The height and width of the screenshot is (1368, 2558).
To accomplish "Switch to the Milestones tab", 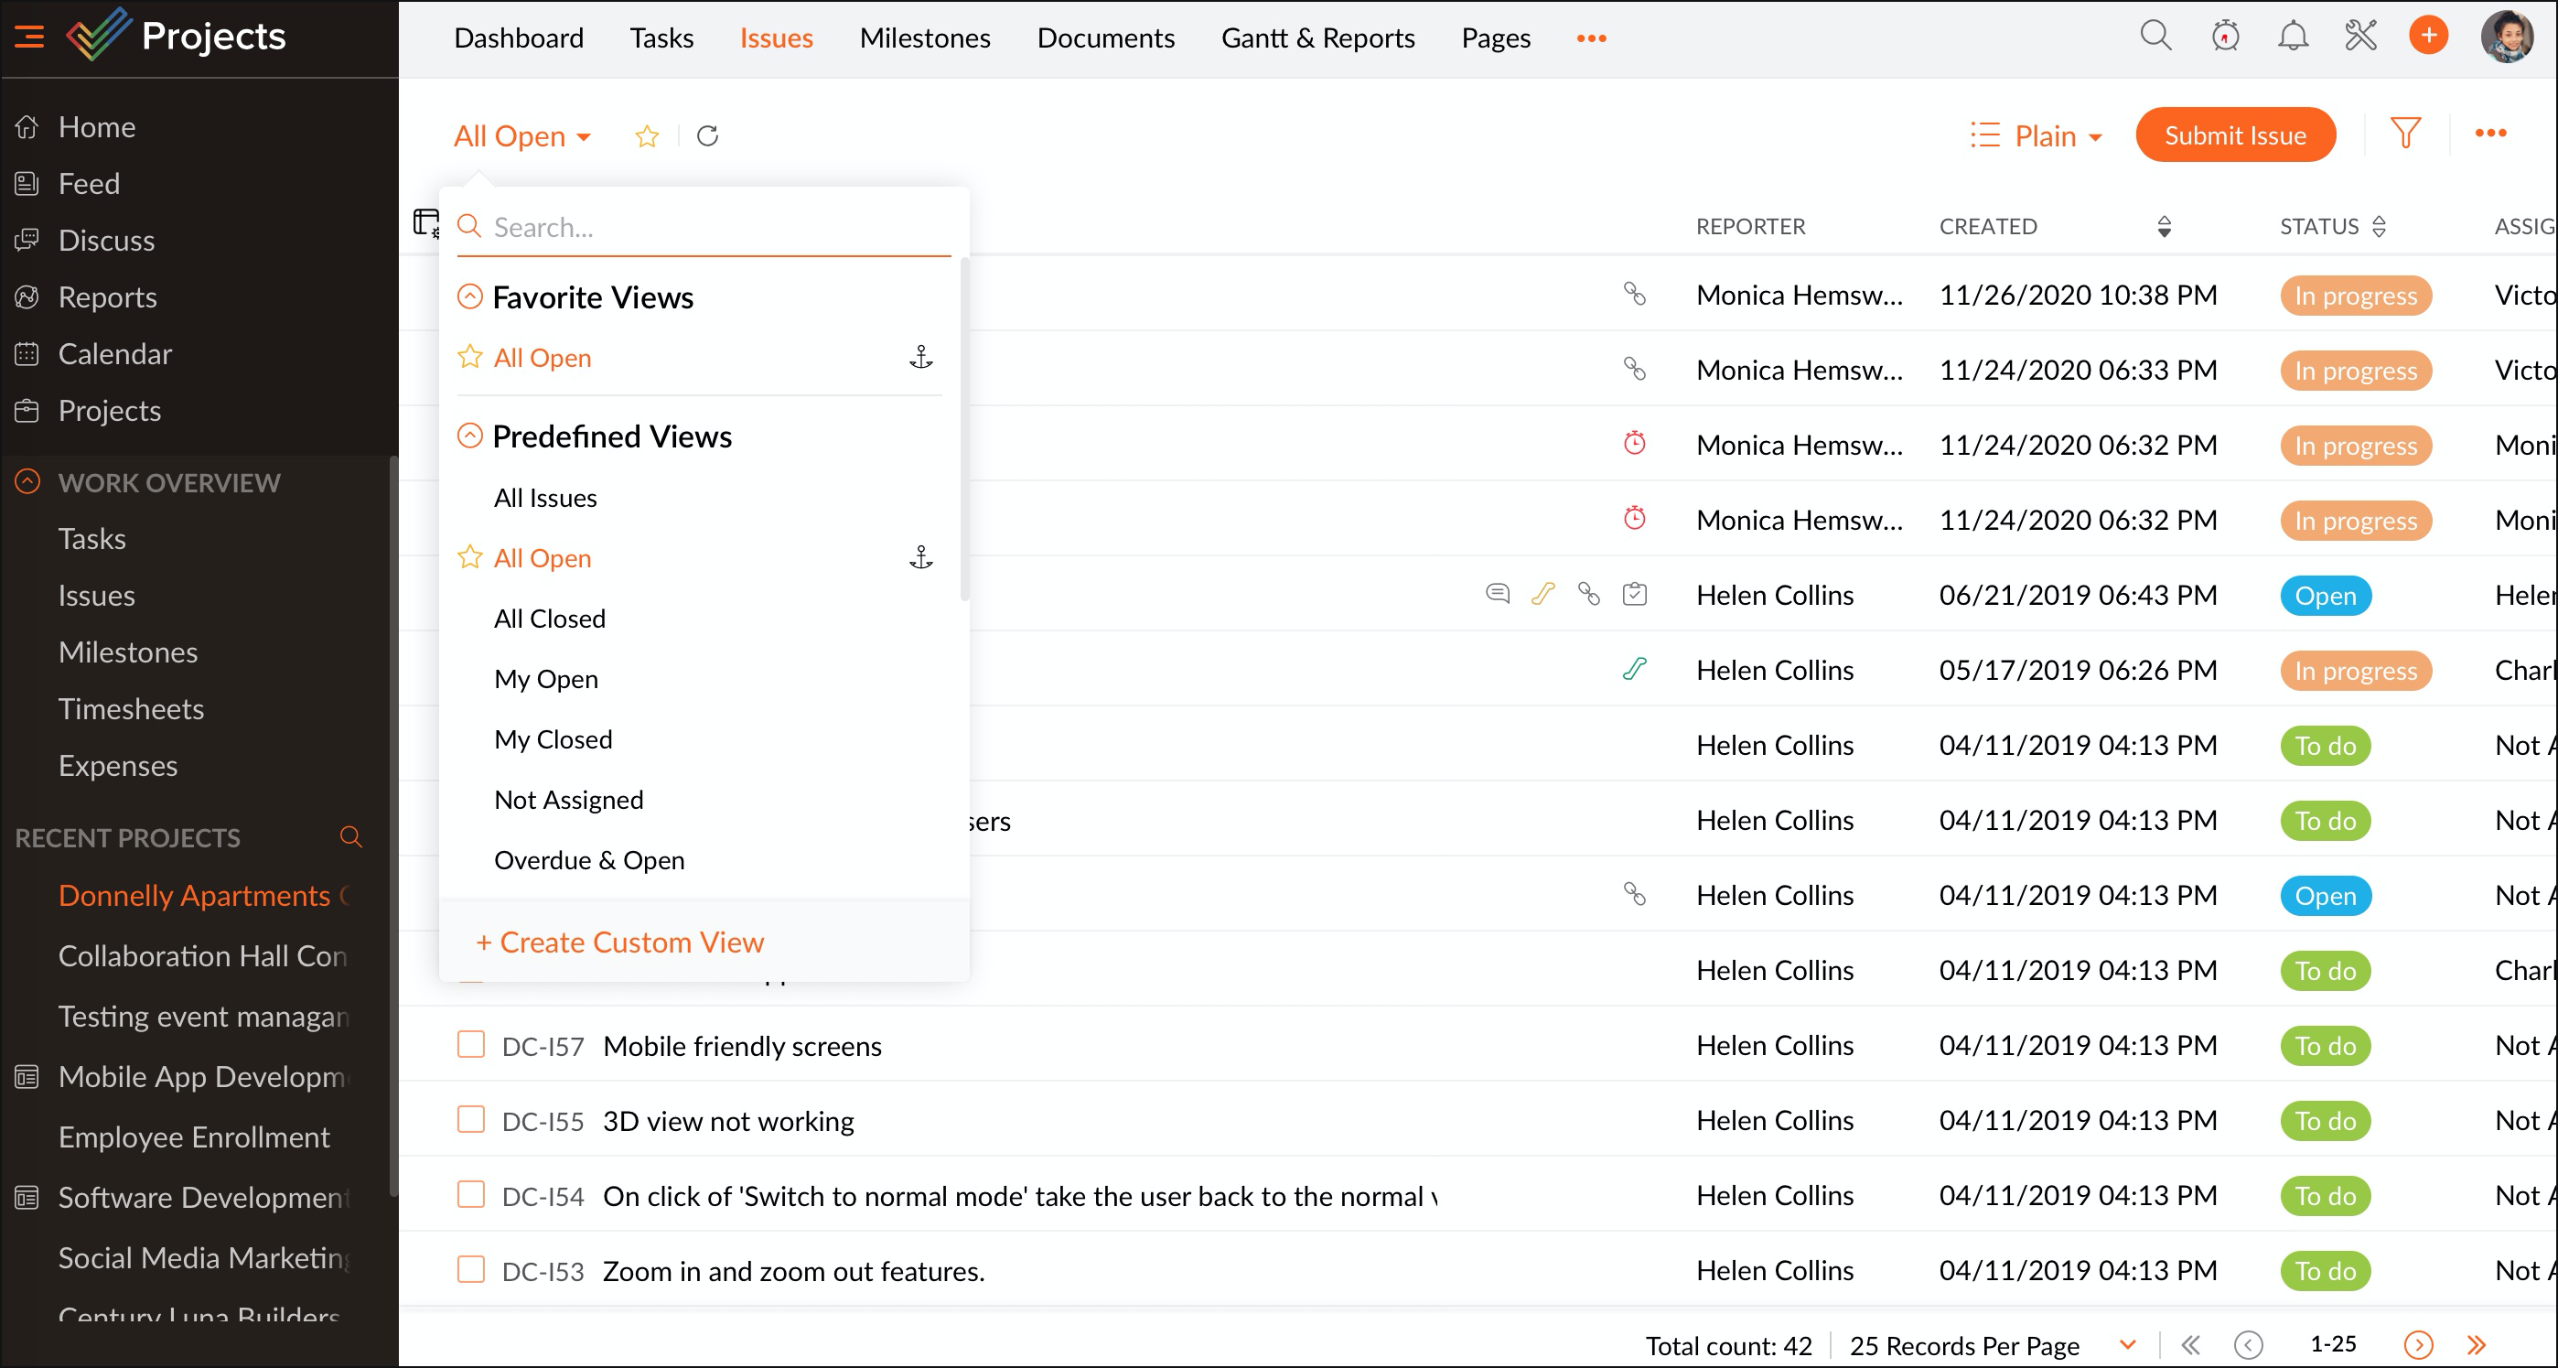I will 925,38.
